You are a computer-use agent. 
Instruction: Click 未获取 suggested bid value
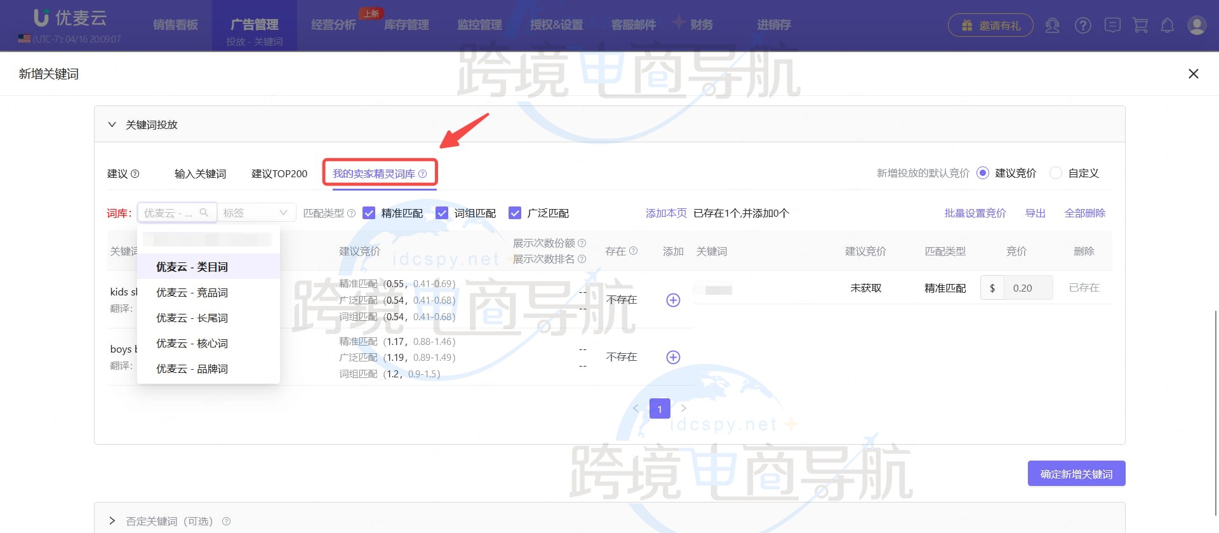click(x=865, y=288)
